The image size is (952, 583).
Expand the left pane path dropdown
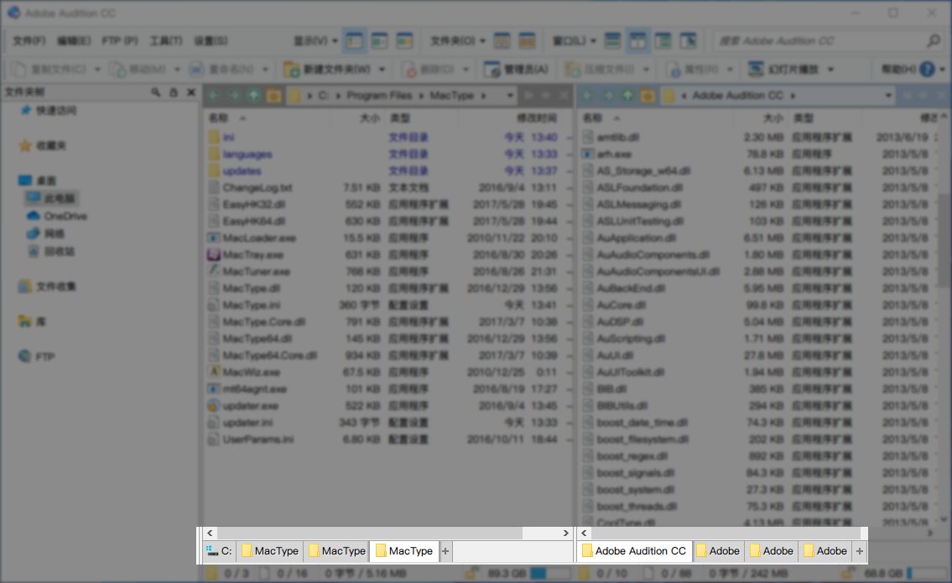coord(510,96)
